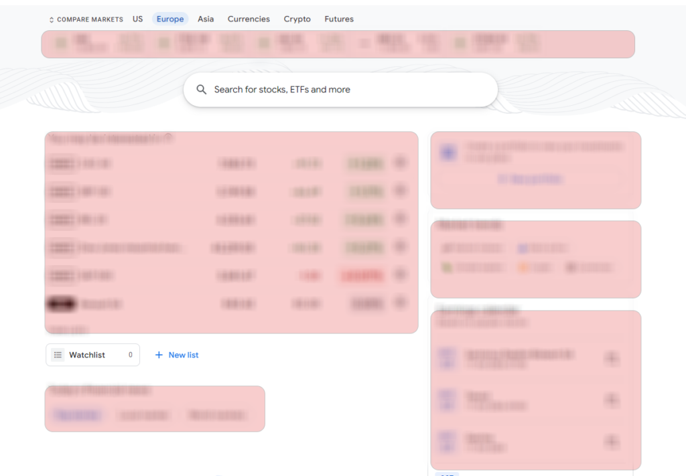Open the Futures tab
Screen dimensions: 686x476
click(x=339, y=19)
